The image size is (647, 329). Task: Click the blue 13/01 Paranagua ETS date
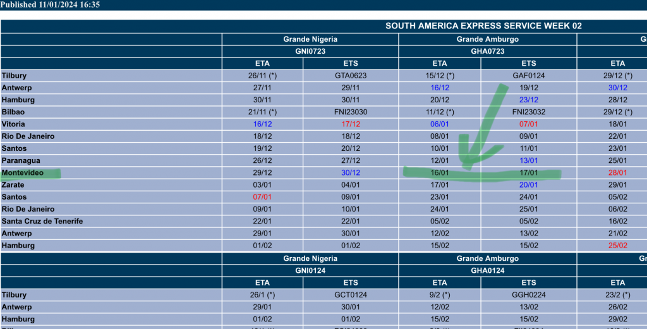(x=528, y=160)
